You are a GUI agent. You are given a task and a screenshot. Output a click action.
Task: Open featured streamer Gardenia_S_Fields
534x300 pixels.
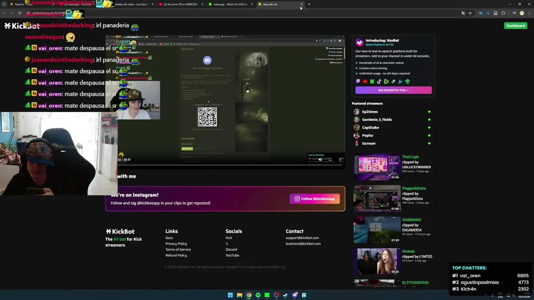[x=377, y=120]
